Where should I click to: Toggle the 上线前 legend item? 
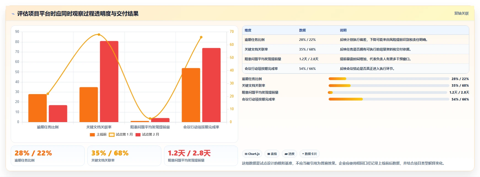point(98,134)
